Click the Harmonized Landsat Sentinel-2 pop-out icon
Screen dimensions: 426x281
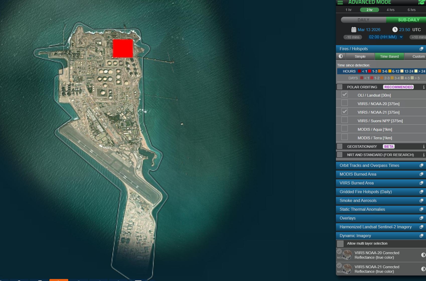[421, 227]
